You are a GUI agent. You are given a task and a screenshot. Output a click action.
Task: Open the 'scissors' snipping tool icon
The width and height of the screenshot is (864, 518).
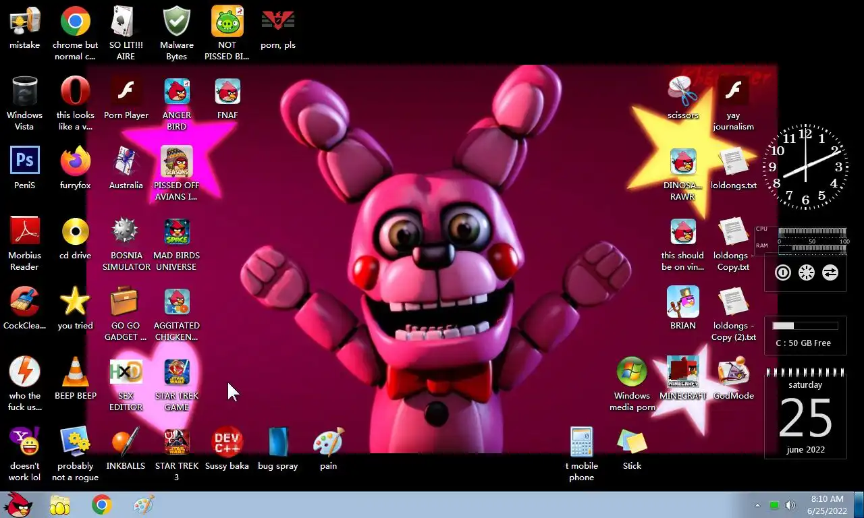click(x=683, y=91)
